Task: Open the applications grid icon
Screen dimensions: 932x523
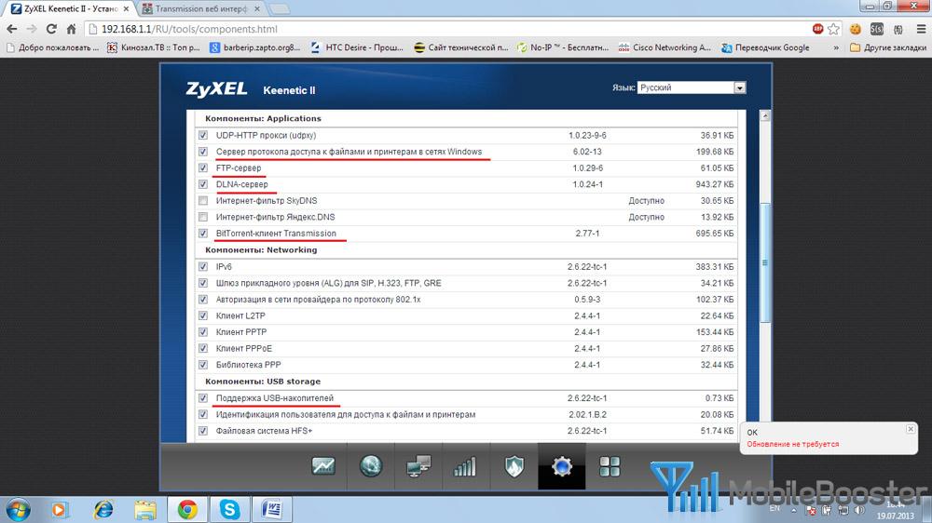Action: (610, 466)
